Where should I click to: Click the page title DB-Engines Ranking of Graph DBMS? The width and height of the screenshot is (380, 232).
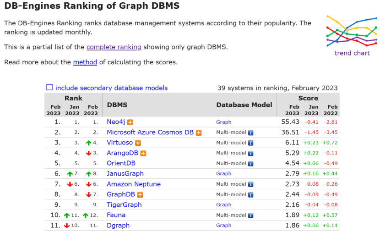[92, 6]
